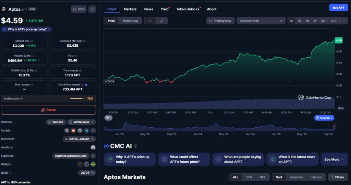Select the Price chart toggle
This screenshot has height=185, width=351.
[x=111, y=21]
